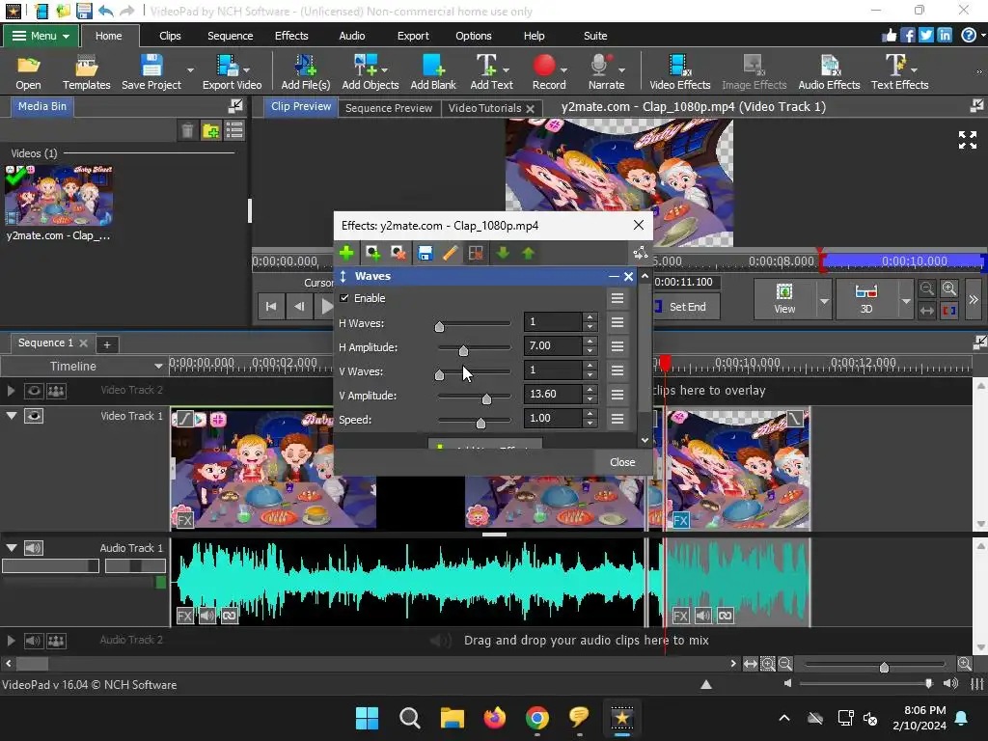This screenshot has width=988, height=741.
Task: Open the Export menu tab
Action: [x=413, y=36]
